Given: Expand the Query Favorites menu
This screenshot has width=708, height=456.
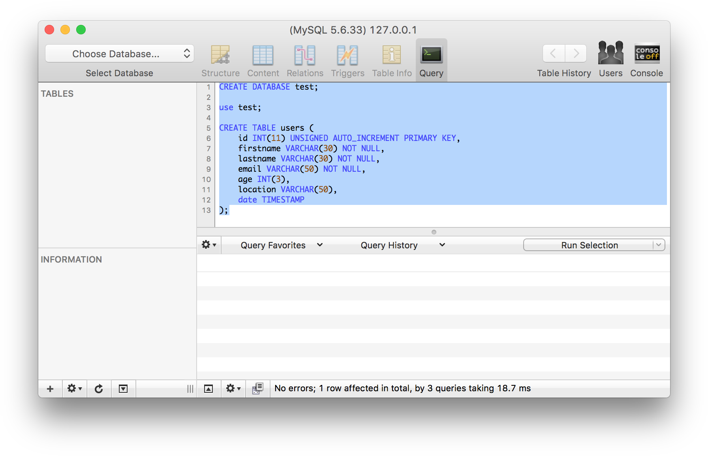Looking at the screenshot, I should click(x=282, y=245).
